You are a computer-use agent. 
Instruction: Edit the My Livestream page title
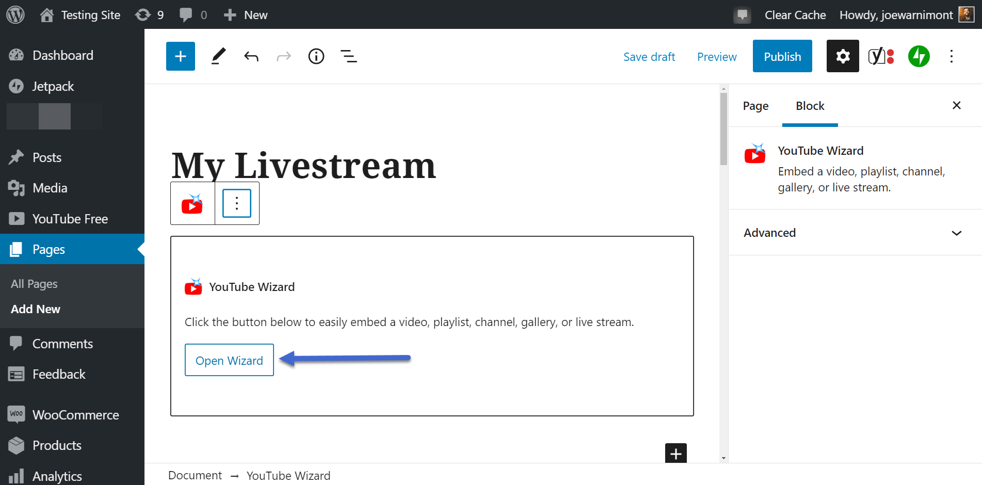[304, 166]
